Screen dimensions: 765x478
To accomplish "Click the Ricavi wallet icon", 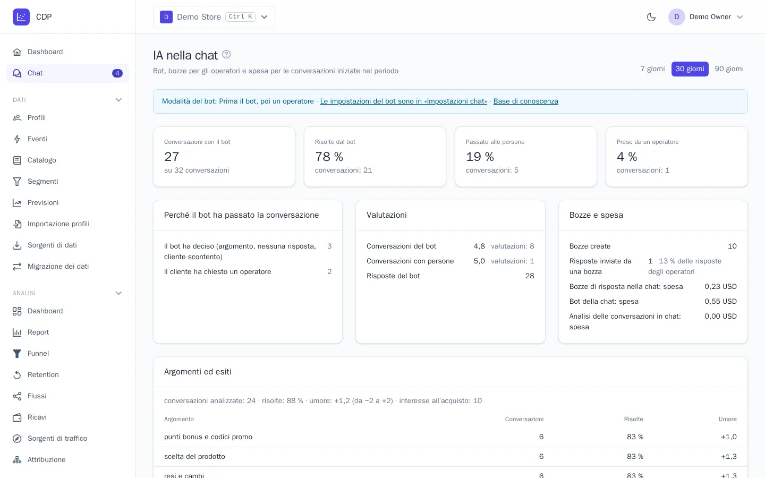I will (17, 417).
